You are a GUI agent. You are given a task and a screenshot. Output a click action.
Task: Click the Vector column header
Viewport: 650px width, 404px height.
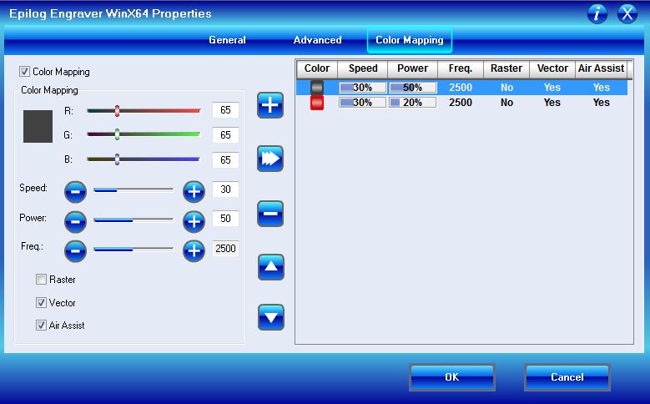point(552,68)
